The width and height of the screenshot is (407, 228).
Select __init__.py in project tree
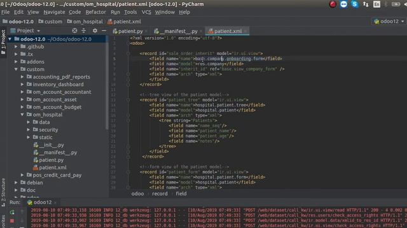(x=48, y=145)
